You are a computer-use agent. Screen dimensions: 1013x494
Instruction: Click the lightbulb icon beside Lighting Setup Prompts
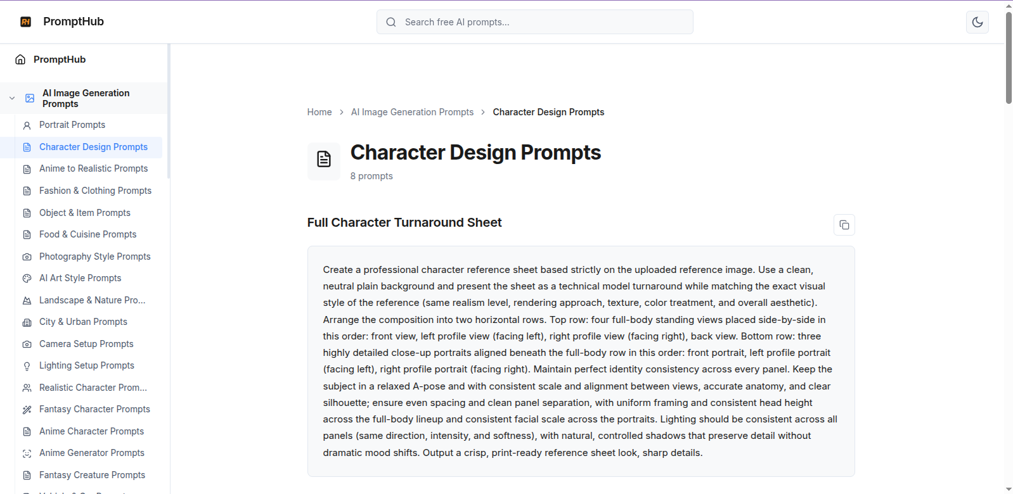coord(27,366)
